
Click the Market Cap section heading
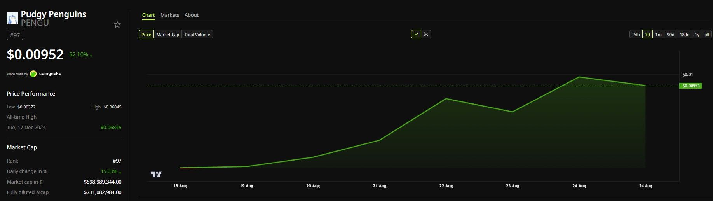click(x=22, y=147)
